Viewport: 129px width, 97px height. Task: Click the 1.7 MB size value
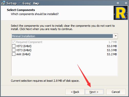pos(113,42)
